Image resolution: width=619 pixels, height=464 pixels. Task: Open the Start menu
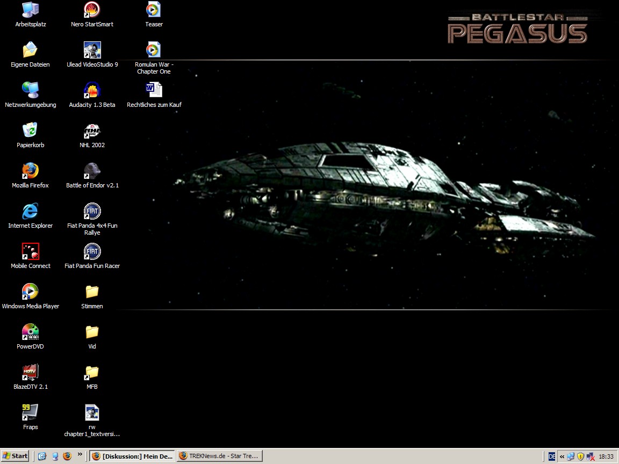pos(15,456)
